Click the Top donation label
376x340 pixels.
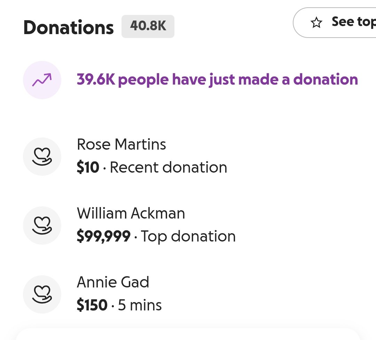(188, 237)
